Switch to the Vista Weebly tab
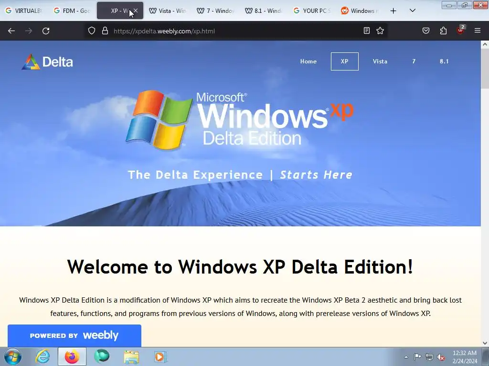The height and width of the screenshot is (366, 489). [x=168, y=10]
